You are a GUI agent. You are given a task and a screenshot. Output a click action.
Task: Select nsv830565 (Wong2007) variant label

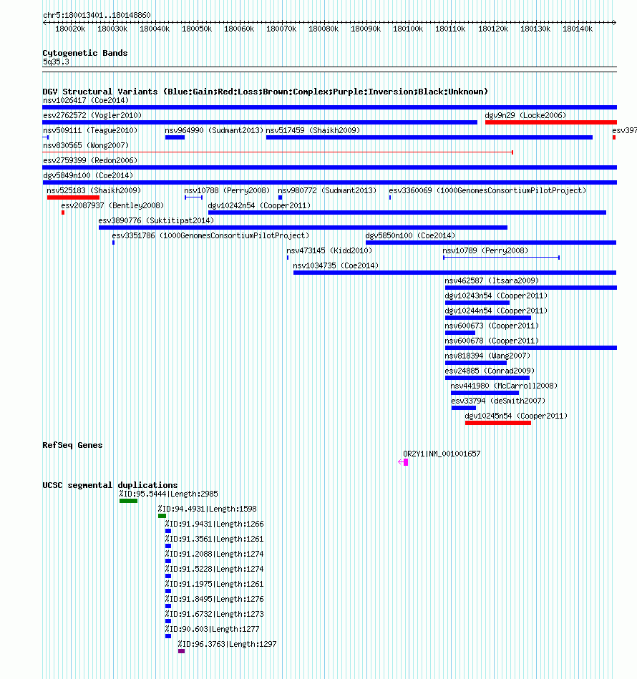click(x=86, y=145)
